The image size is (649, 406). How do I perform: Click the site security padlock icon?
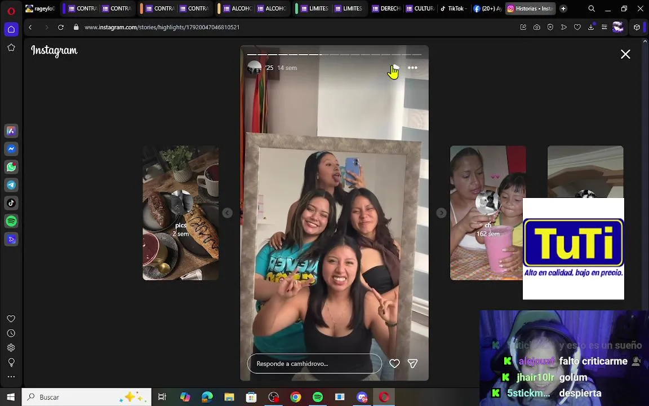[x=75, y=27]
